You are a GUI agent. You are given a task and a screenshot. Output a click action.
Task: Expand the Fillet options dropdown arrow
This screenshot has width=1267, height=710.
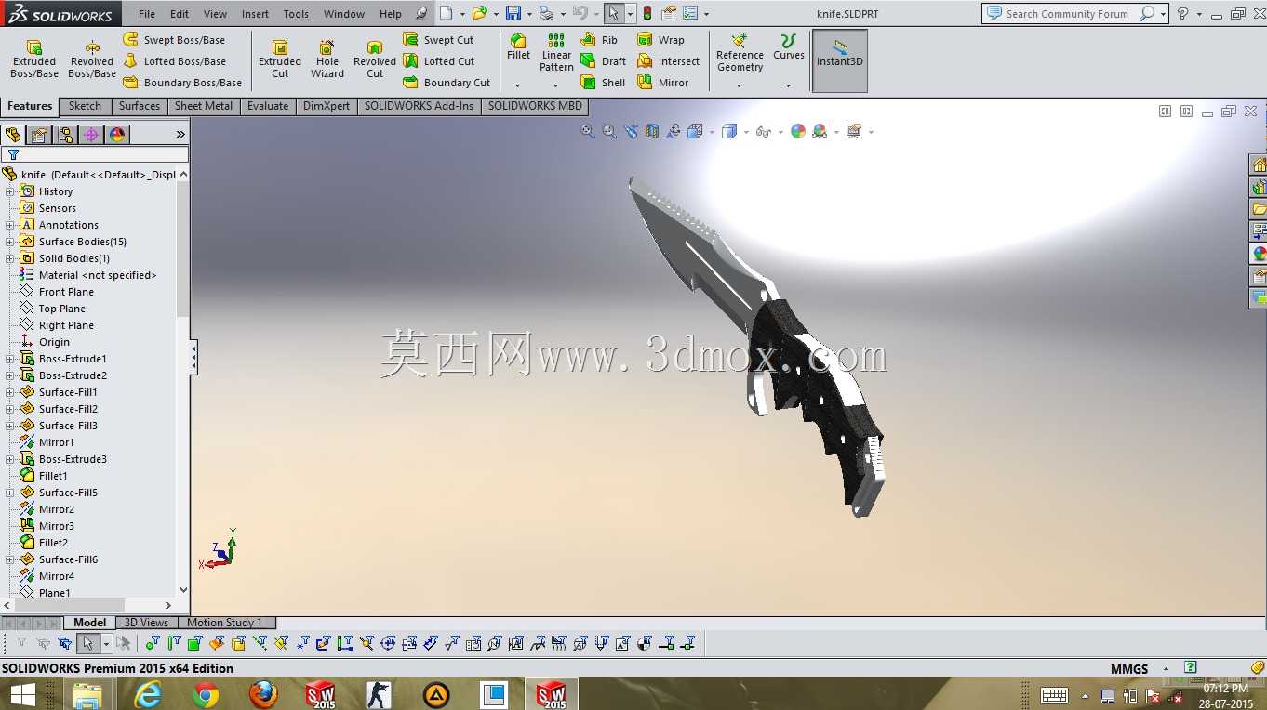(518, 85)
